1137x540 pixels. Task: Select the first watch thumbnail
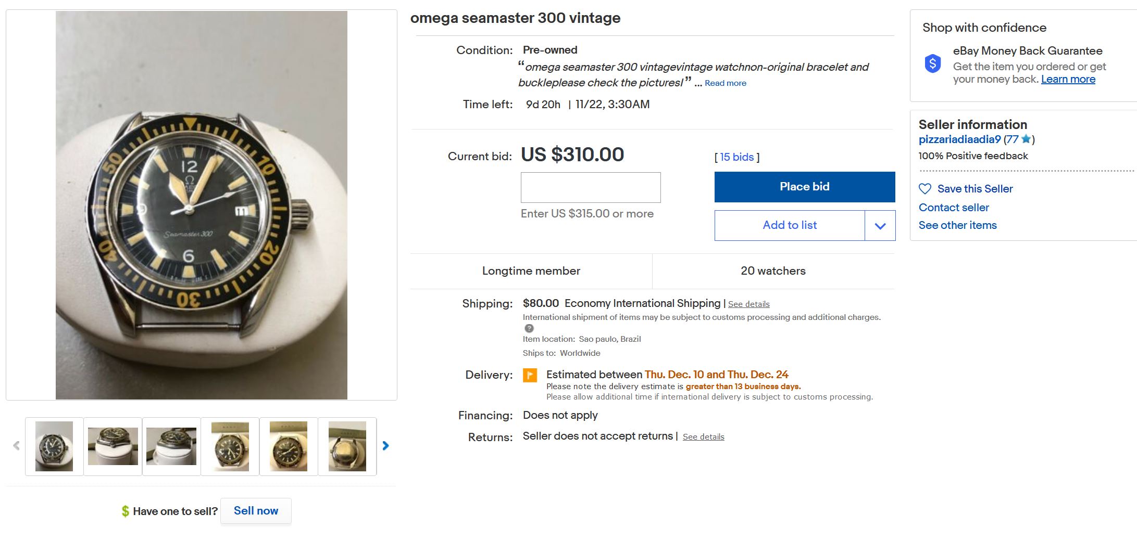tap(54, 446)
